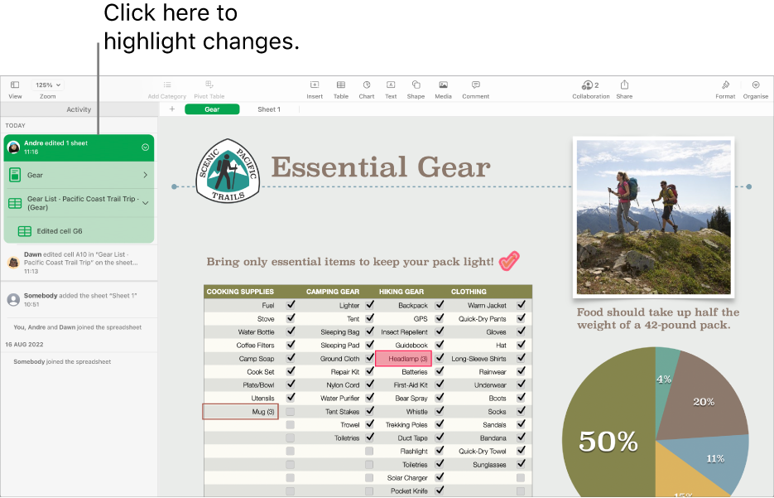Open the Format panel icon
Screen dimensions: 774x498
pyautogui.click(x=725, y=87)
